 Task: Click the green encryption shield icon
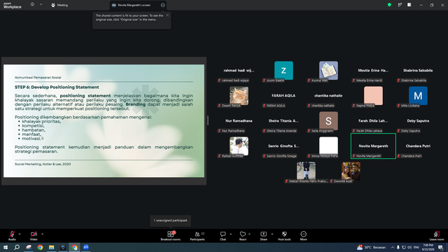389,5
